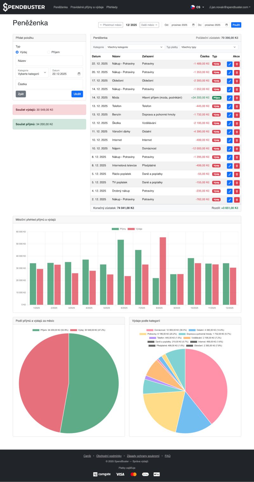Toggle the Výdaje series in the chart legend
254x482 pixels.
pos(137,228)
